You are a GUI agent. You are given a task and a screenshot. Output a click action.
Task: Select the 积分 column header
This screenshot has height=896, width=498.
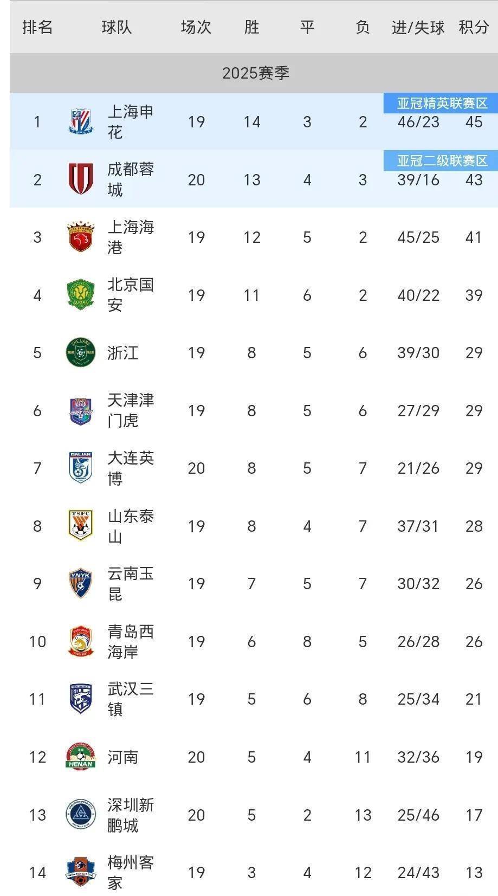474,27
